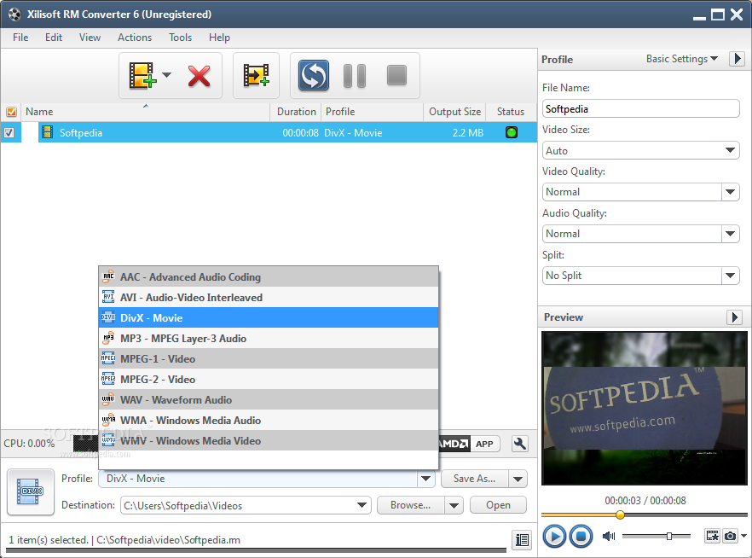This screenshot has height=558, width=752.
Task: Click the CPU usage graph
Action: coord(85,444)
